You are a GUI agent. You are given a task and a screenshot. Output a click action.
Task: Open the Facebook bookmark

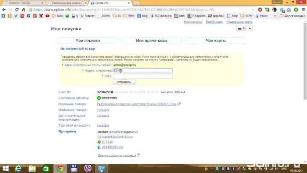(28, 16)
